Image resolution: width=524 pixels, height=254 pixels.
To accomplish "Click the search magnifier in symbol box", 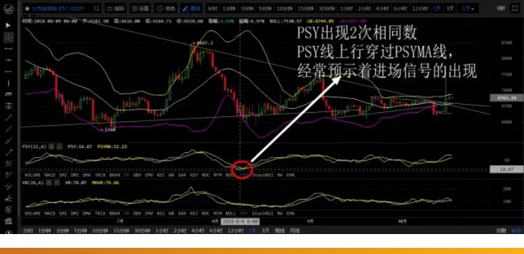I will (x=97, y=9).
